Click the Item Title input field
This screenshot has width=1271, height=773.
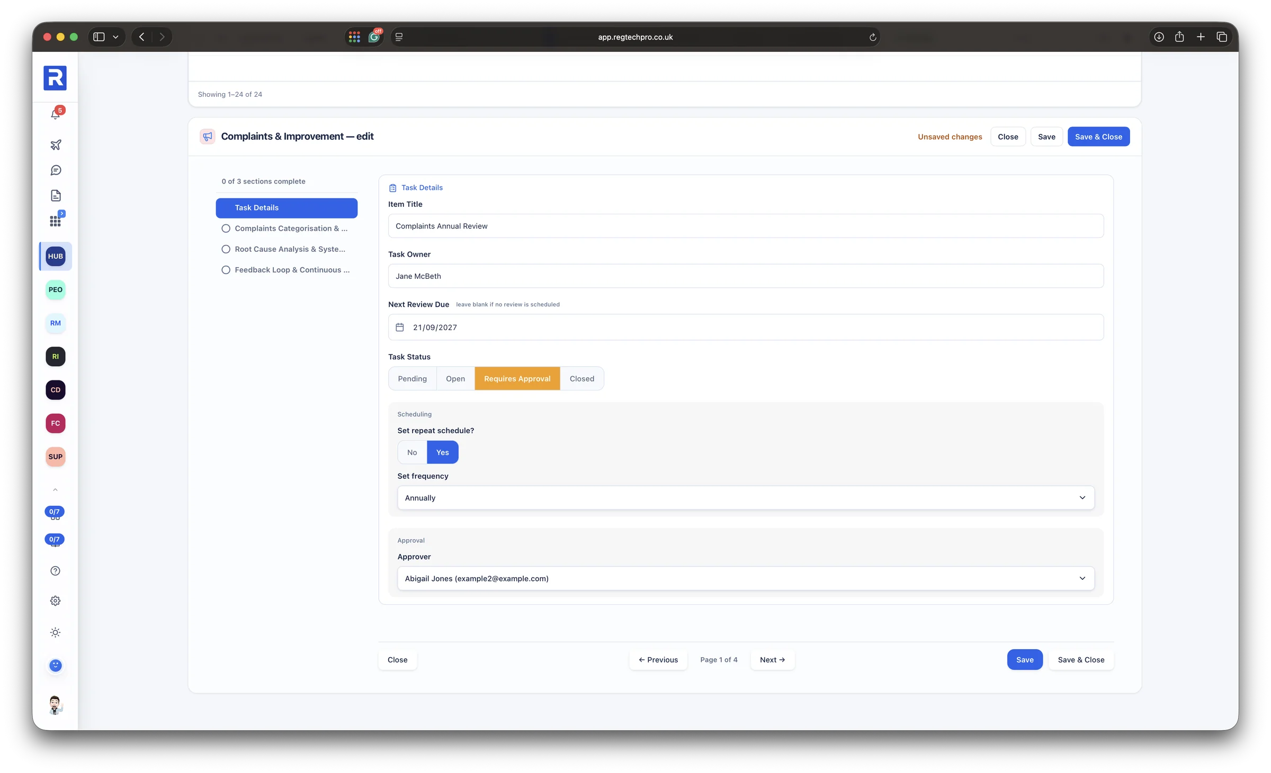(746, 226)
